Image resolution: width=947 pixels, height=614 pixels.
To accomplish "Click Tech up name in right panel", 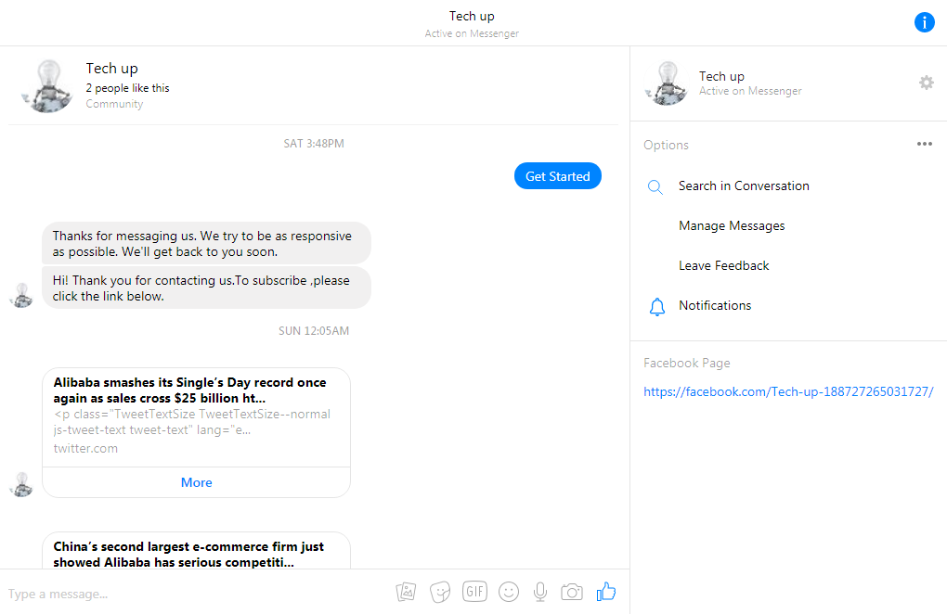I will 721,77.
